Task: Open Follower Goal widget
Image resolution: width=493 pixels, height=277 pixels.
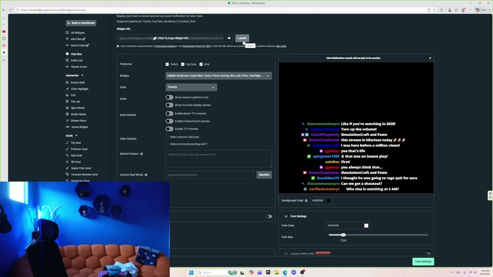Action: 79,149
